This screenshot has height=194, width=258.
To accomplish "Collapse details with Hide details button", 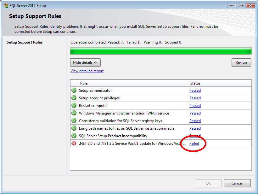I will [85, 62].
